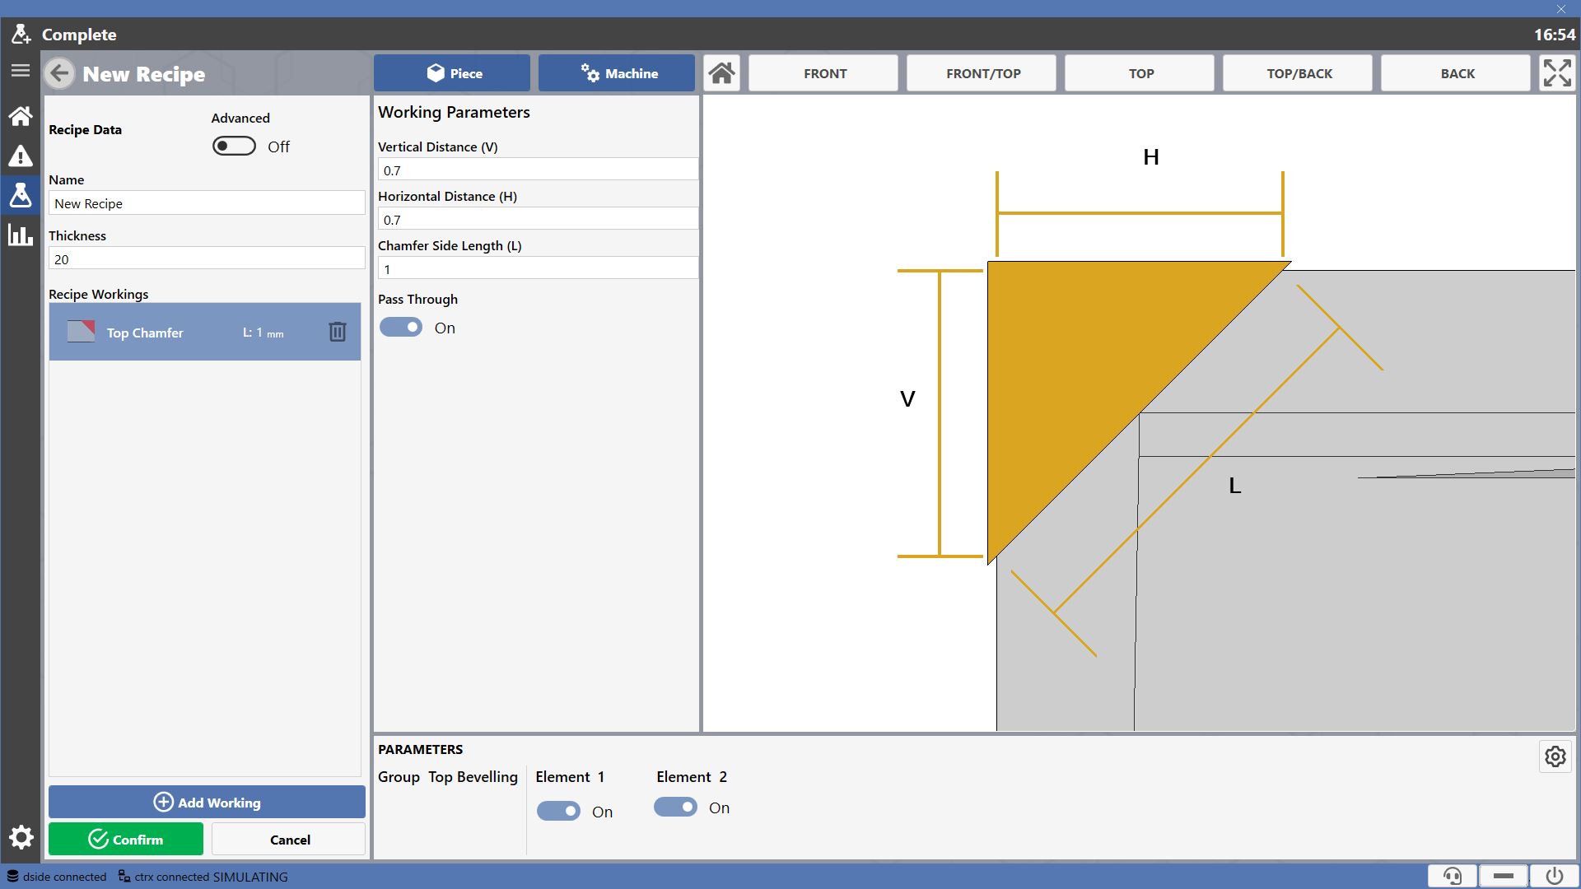Click the ctrx connected SIMULATING status

(x=203, y=877)
